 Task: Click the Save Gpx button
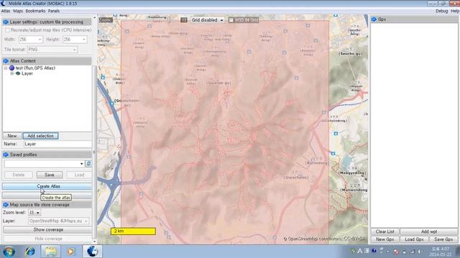[443, 239]
